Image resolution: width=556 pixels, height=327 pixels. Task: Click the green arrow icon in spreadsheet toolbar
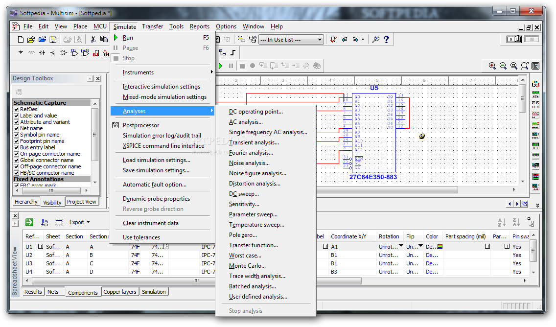pyautogui.click(x=29, y=222)
